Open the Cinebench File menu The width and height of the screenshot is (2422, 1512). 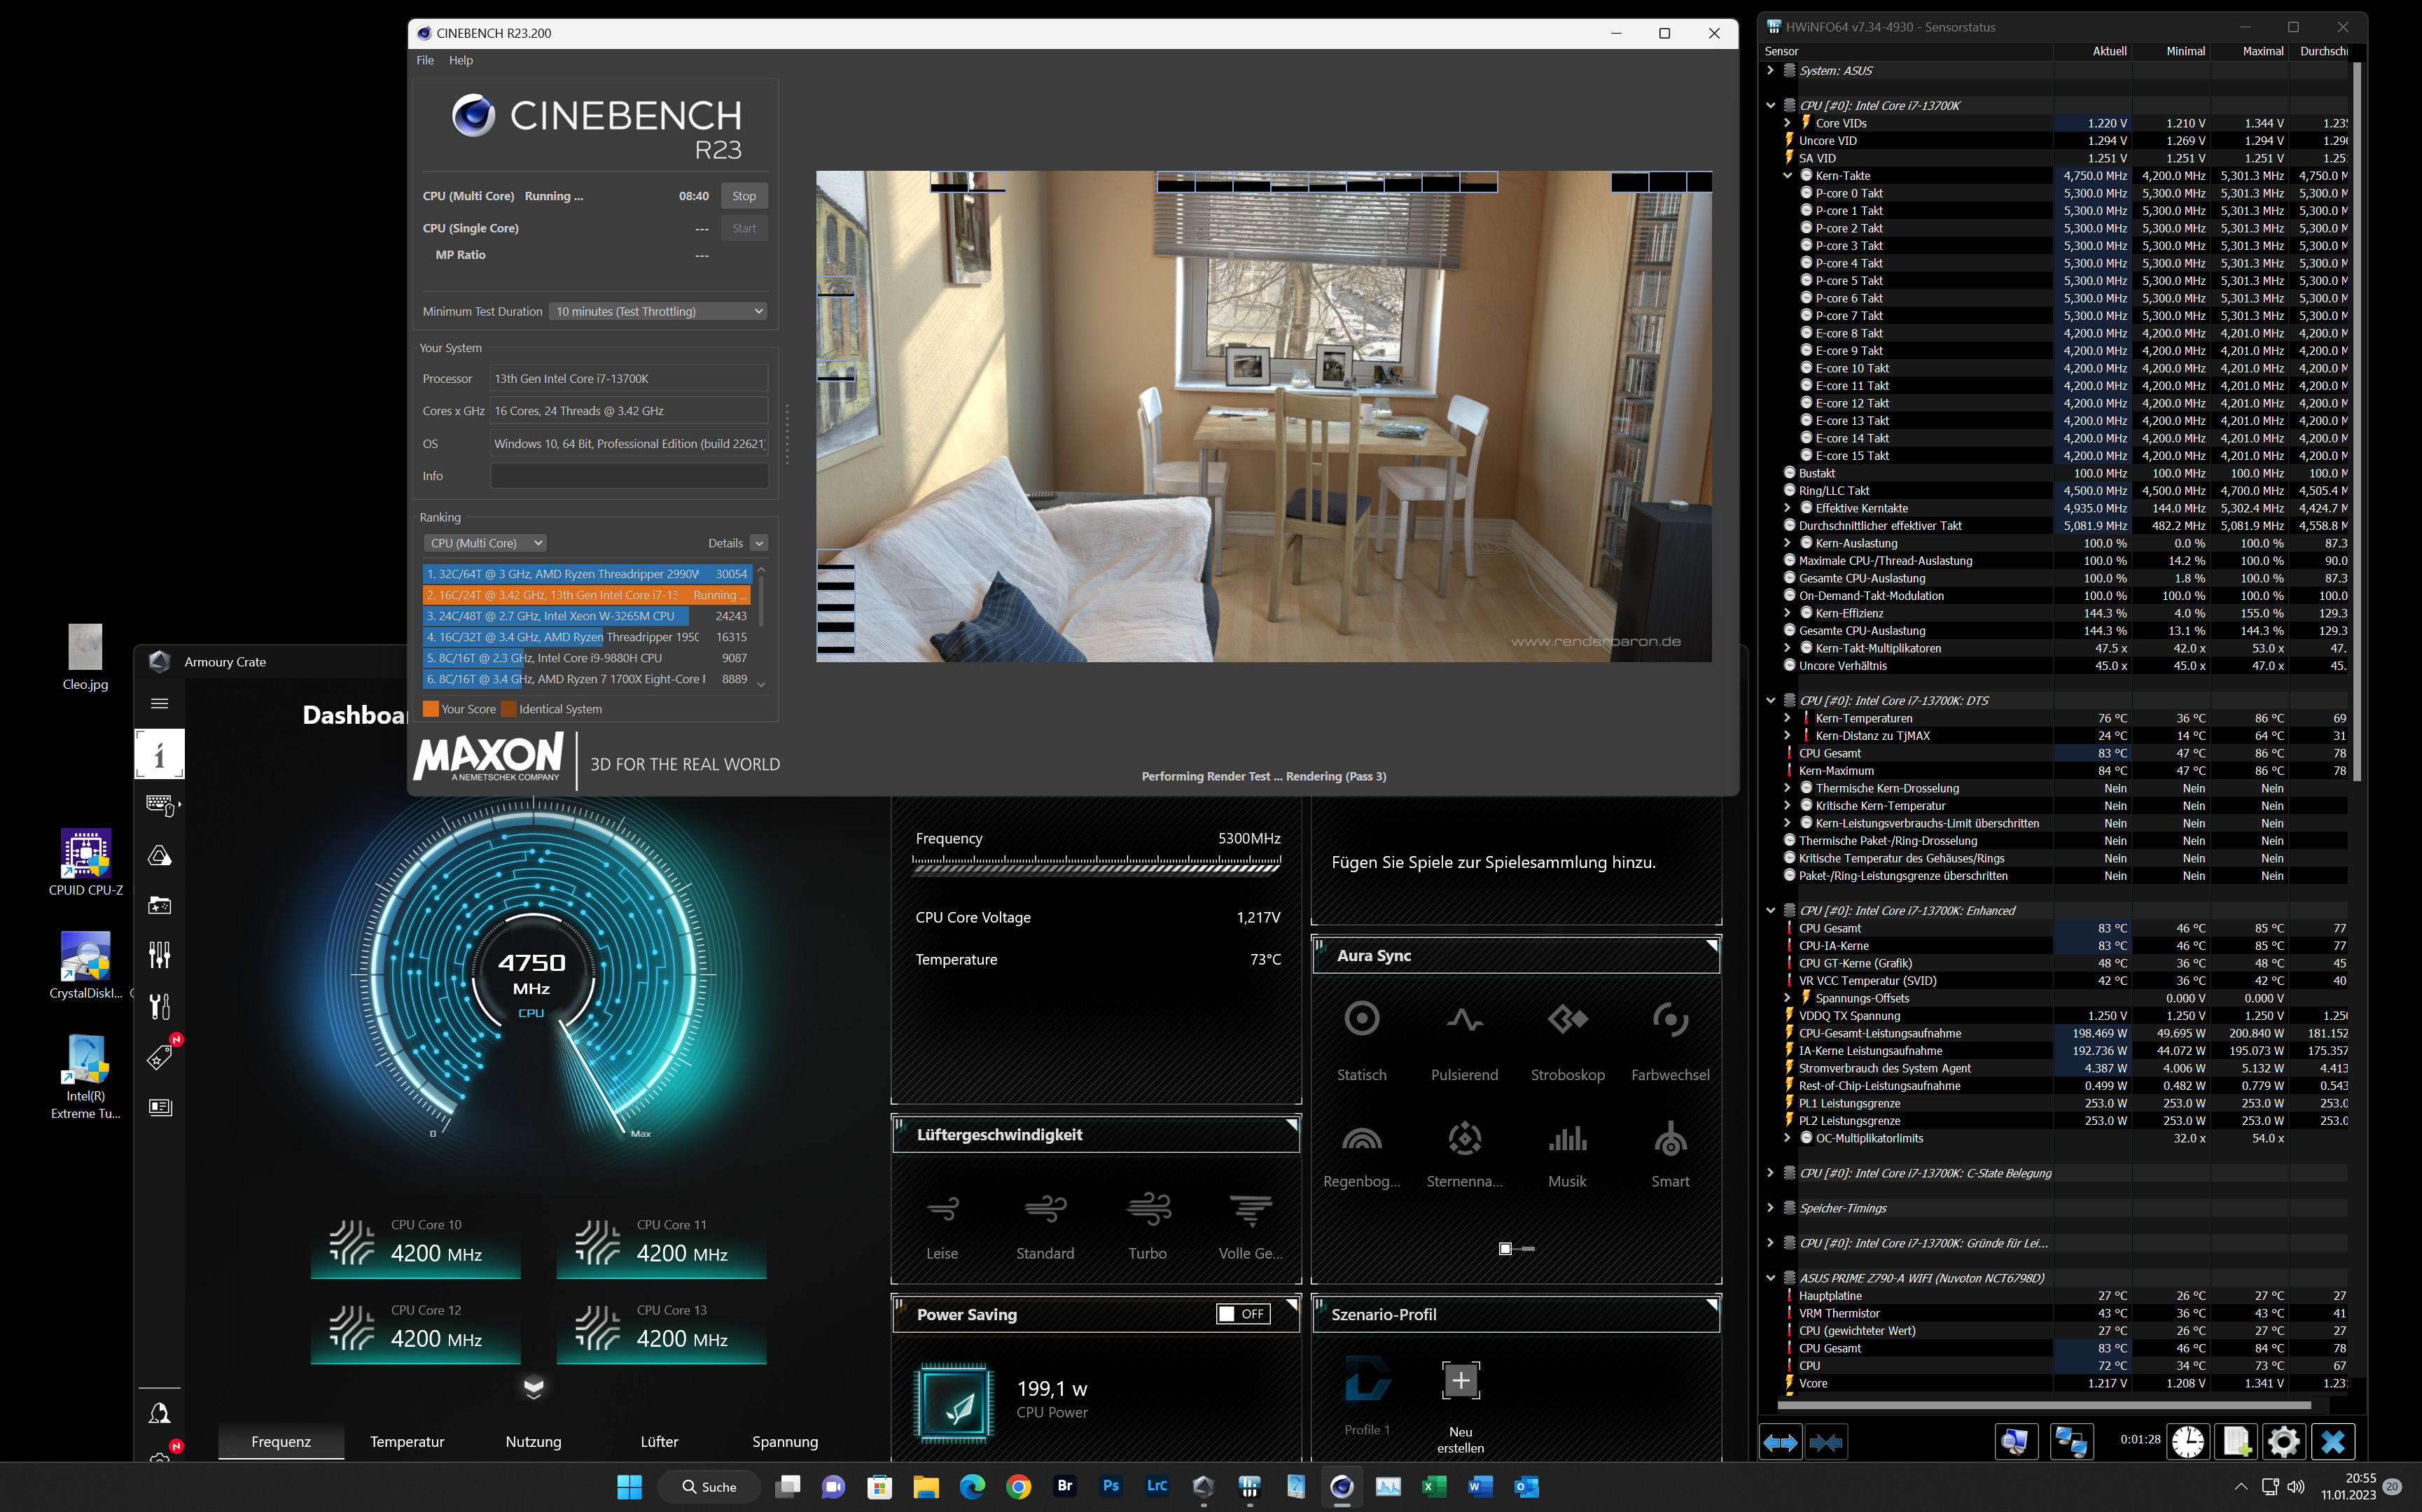[x=425, y=60]
